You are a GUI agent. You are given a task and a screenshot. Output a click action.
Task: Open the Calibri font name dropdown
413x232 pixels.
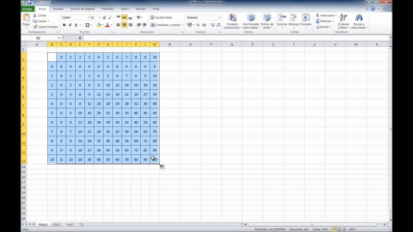click(x=88, y=17)
